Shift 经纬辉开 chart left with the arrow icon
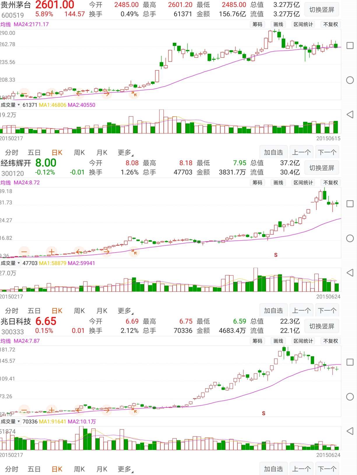Screen dimensions: 357x475 pos(79,252)
